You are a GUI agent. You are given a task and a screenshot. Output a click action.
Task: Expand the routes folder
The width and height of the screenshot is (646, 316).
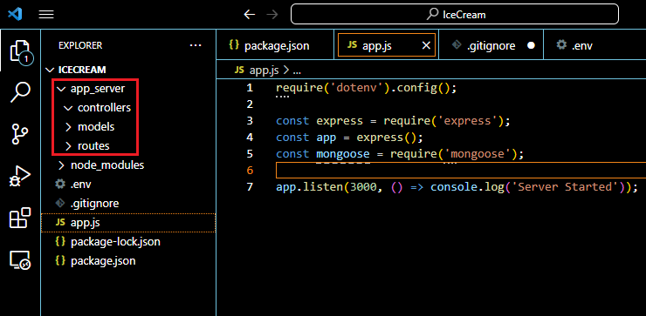point(87,146)
